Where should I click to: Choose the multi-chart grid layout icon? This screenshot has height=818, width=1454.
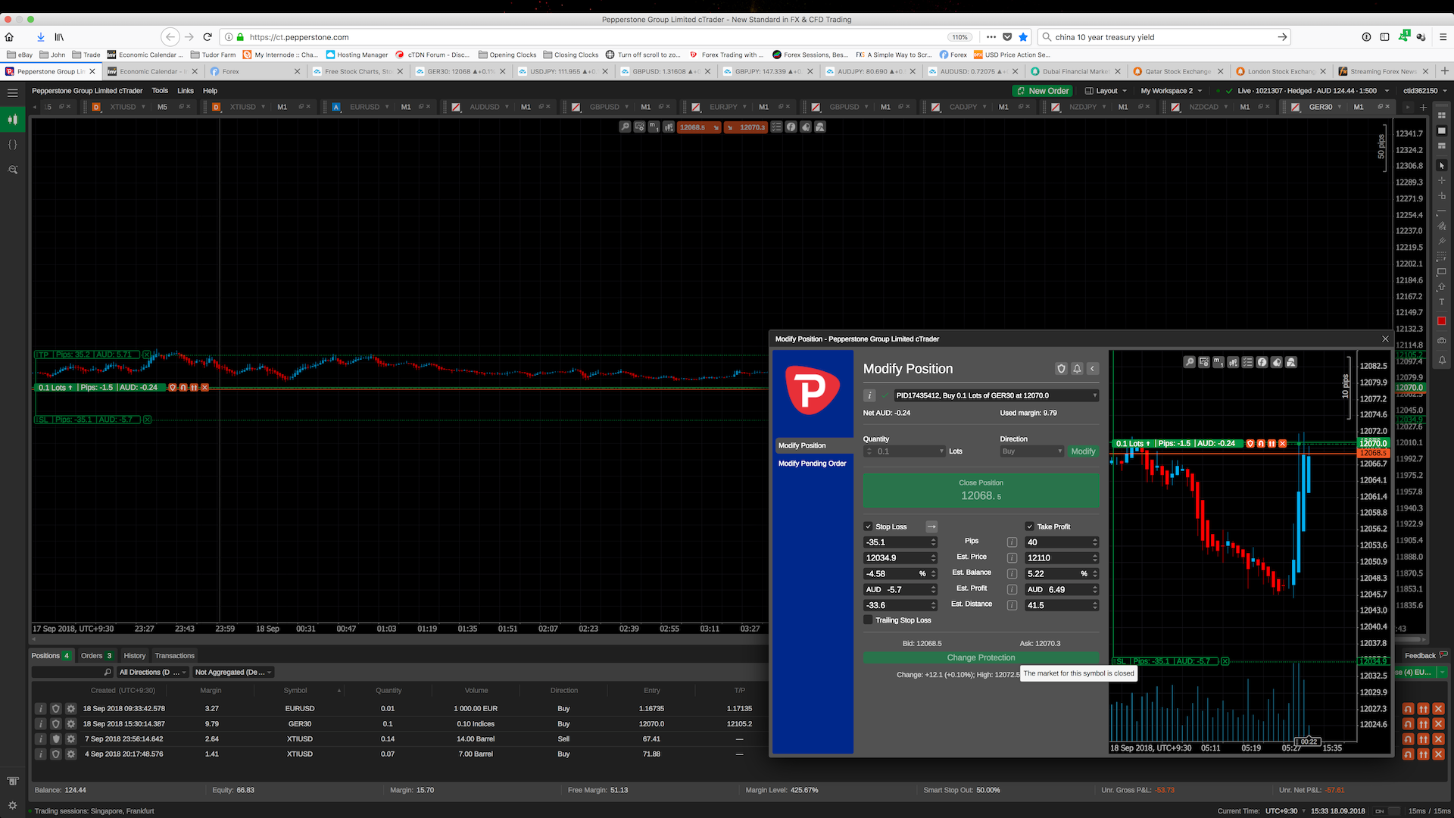point(1441,115)
